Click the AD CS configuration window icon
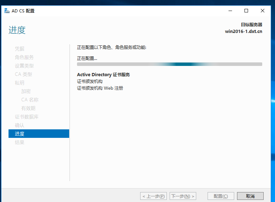The height and width of the screenshot is (202, 275). [7, 11]
